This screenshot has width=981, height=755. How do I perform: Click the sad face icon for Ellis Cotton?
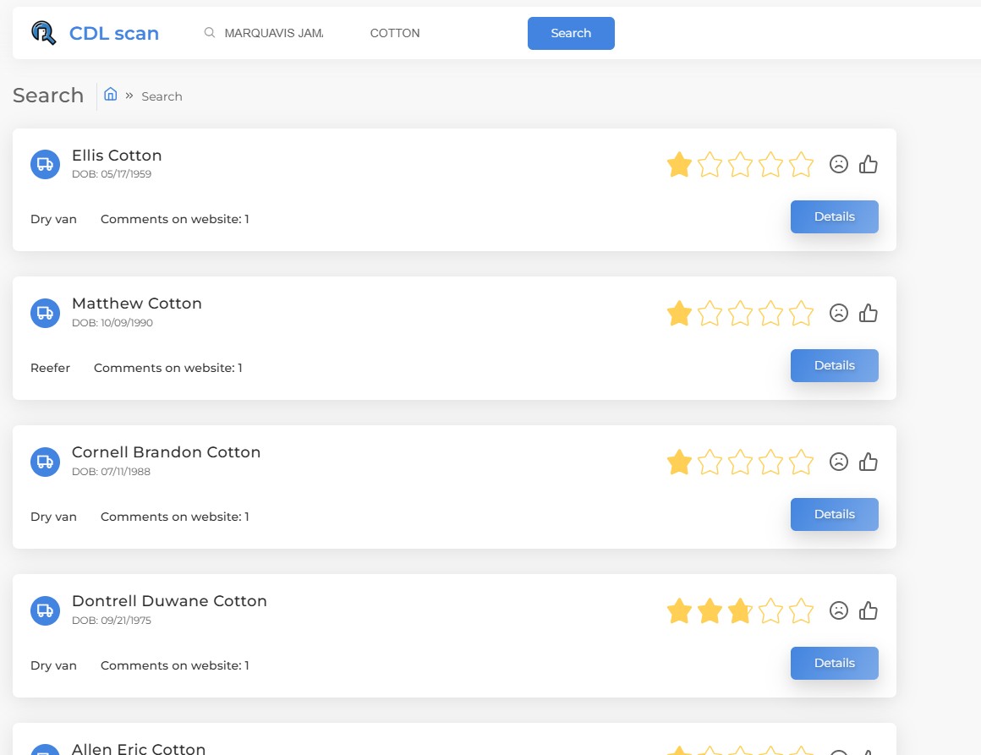pyautogui.click(x=838, y=165)
